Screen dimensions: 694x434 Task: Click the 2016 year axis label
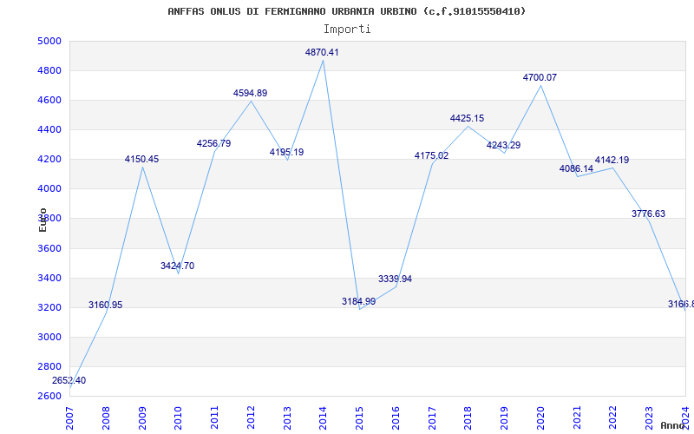point(396,418)
